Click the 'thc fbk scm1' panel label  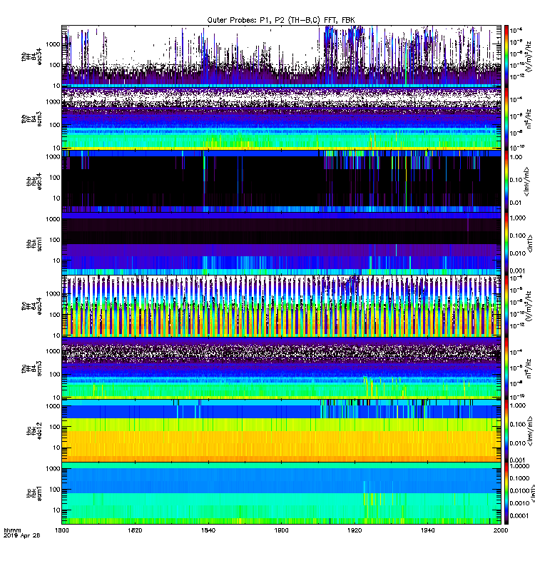[34, 493]
